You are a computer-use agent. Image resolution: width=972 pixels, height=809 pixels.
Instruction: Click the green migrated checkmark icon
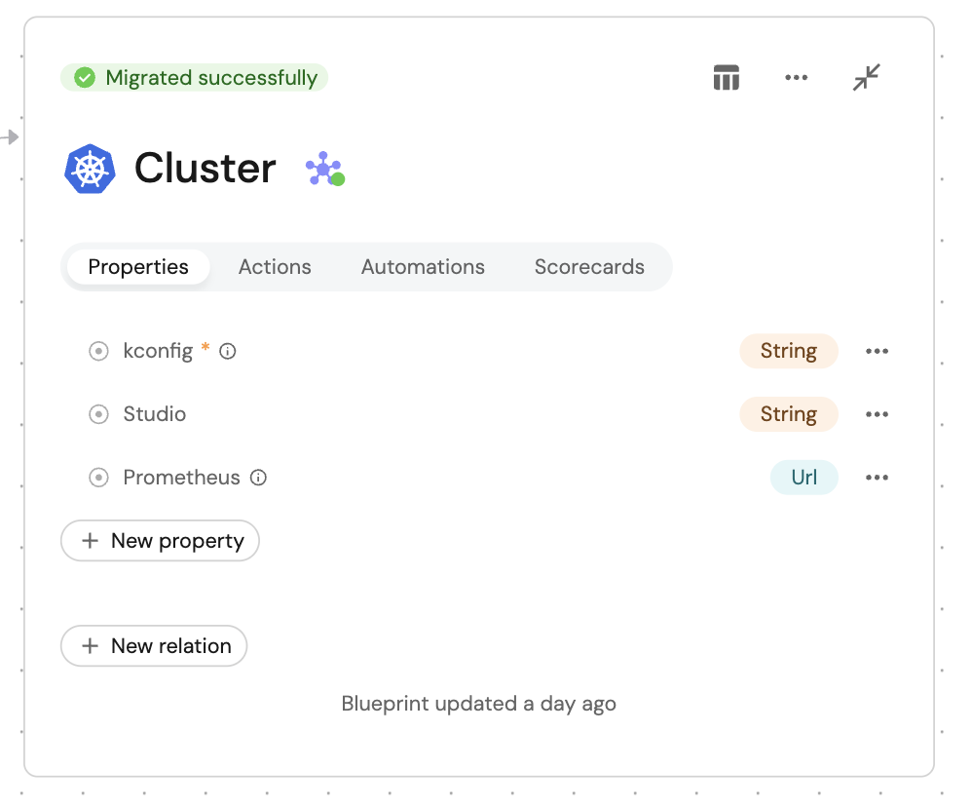coord(86,78)
